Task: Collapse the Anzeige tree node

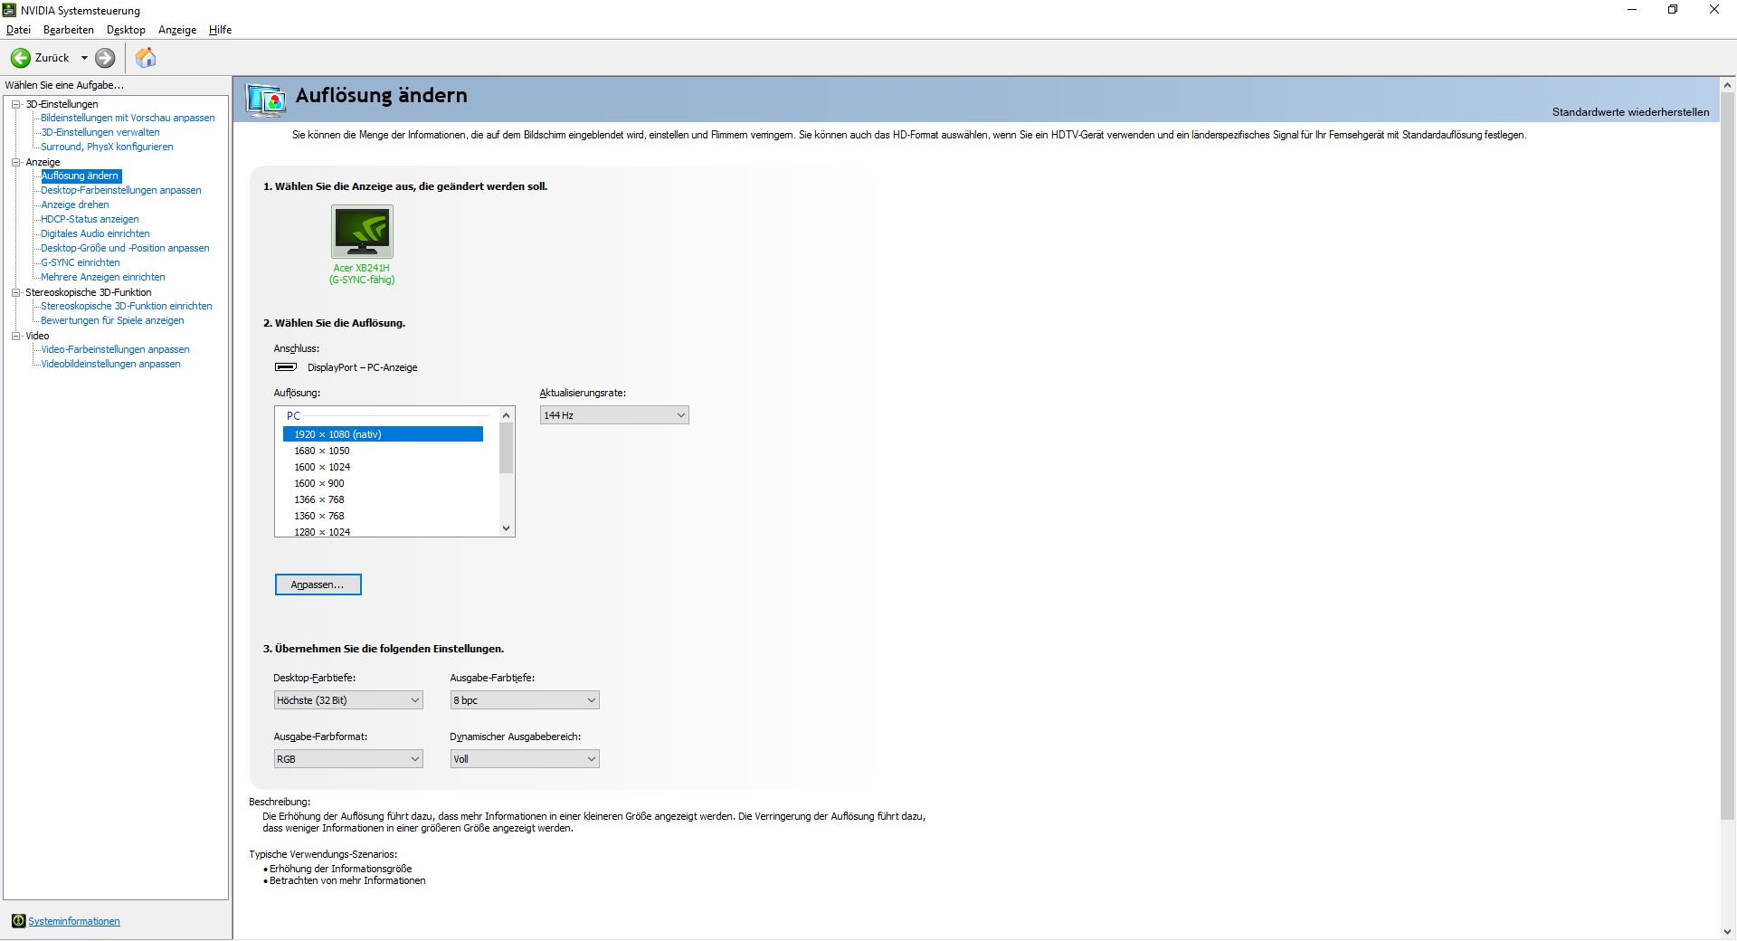Action: [15, 162]
